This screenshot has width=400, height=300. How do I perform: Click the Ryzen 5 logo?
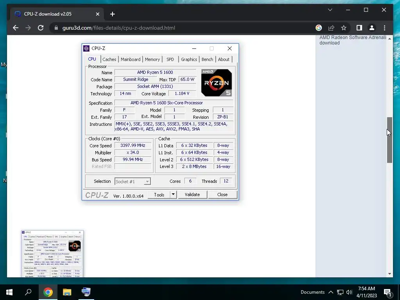216,83
